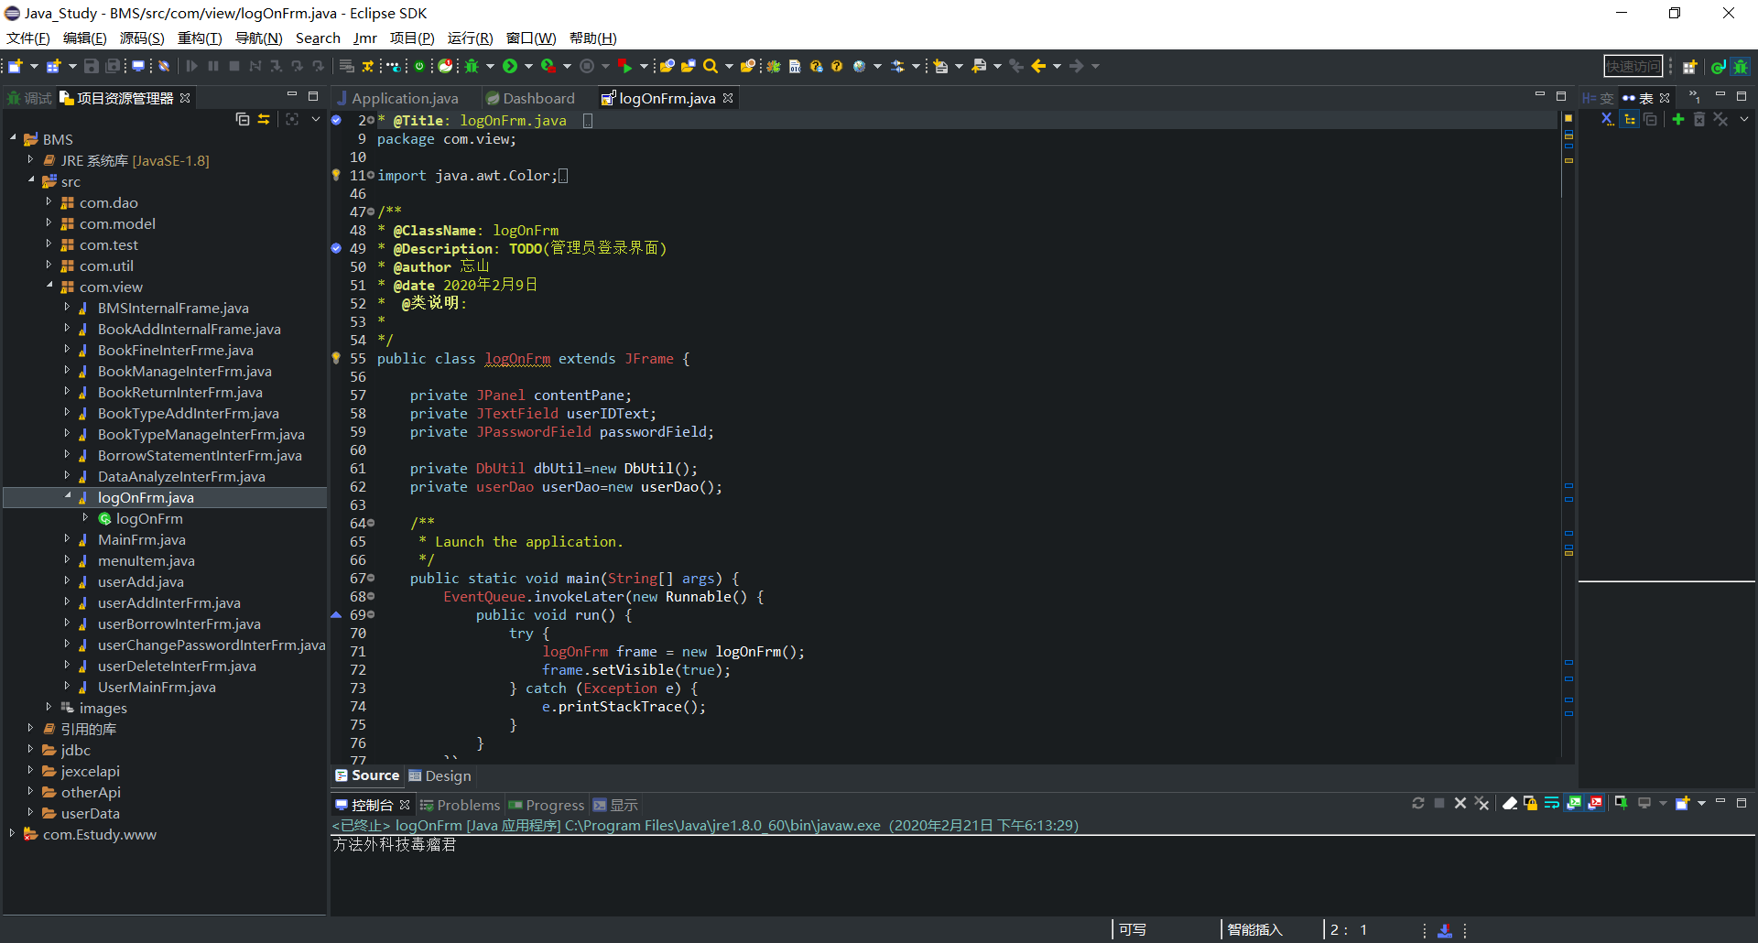Click the remove trash icon in expressions view
1758x943 pixels.
1699,119
